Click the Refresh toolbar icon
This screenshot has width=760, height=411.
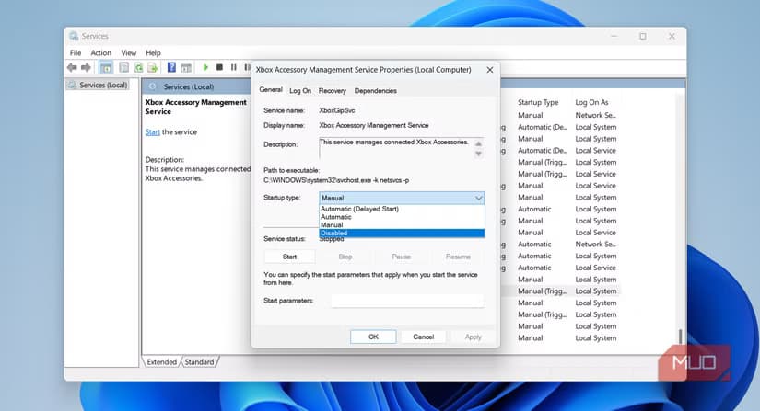(x=138, y=68)
